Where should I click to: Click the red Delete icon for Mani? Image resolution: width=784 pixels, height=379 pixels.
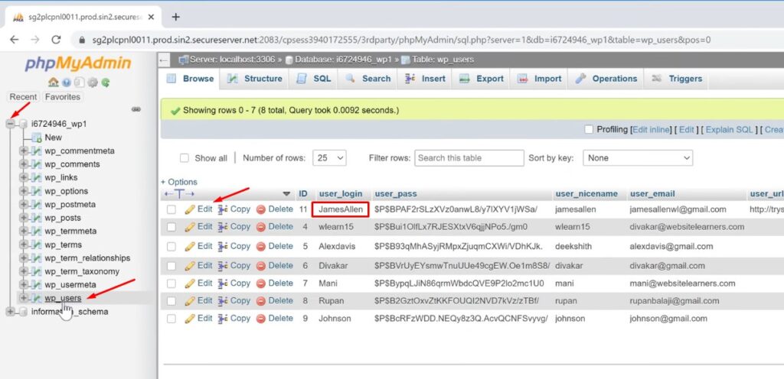coord(261,283)
